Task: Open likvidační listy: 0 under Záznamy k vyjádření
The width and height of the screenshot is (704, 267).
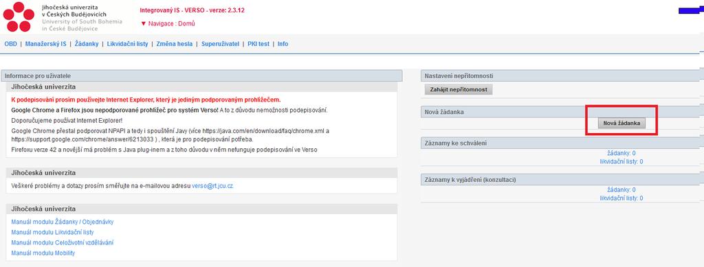Action: [x=621, y=198]
